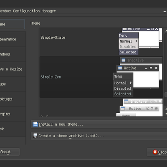The width and height of the screenshot is (167, 167).
Task: Click the Theme section heading
Action: (x=35, y=23)
